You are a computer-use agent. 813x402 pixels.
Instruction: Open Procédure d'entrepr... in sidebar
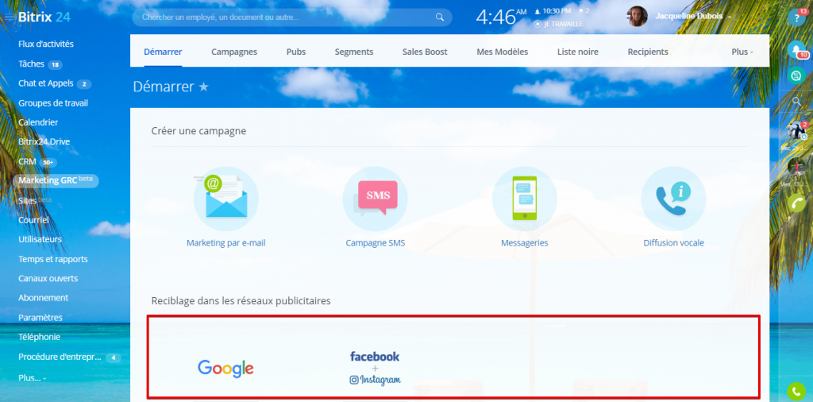pyautogui.click(x=60, y=357)
